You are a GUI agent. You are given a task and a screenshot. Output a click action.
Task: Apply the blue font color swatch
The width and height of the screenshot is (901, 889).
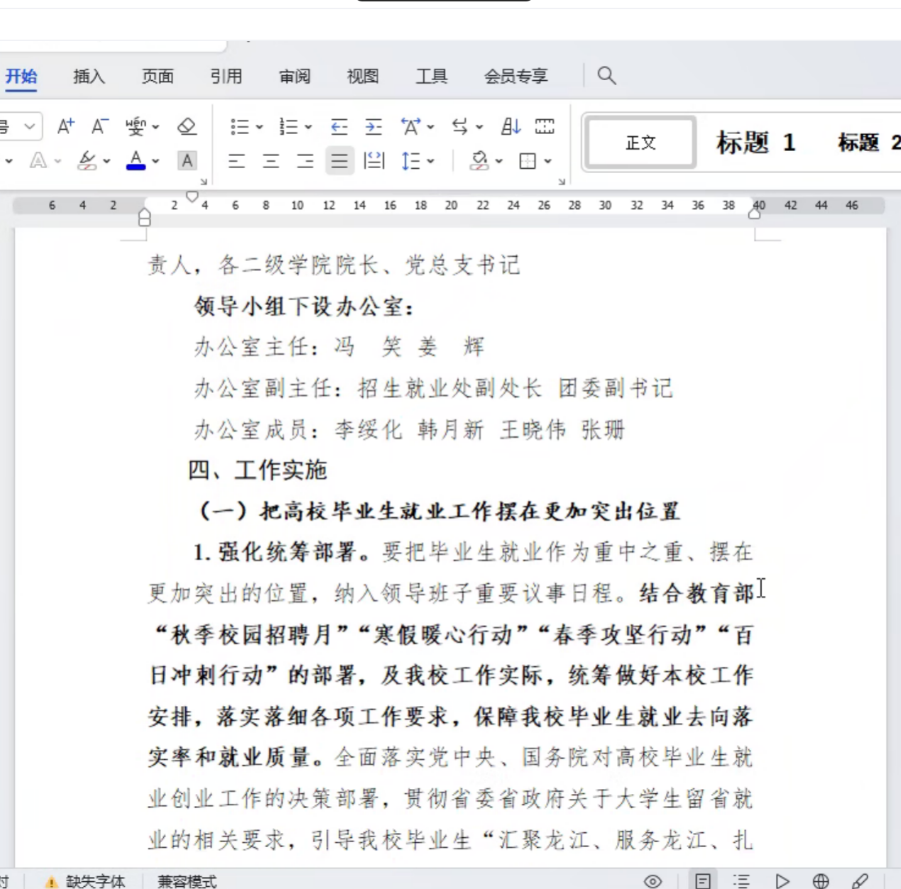[x=136, y=162]
